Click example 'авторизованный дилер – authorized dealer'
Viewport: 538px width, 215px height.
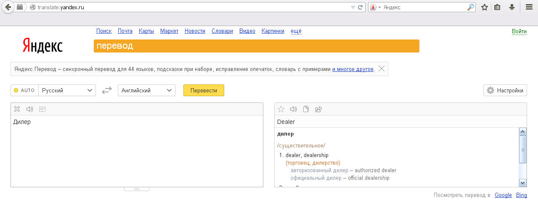click(x=344, y=170)
